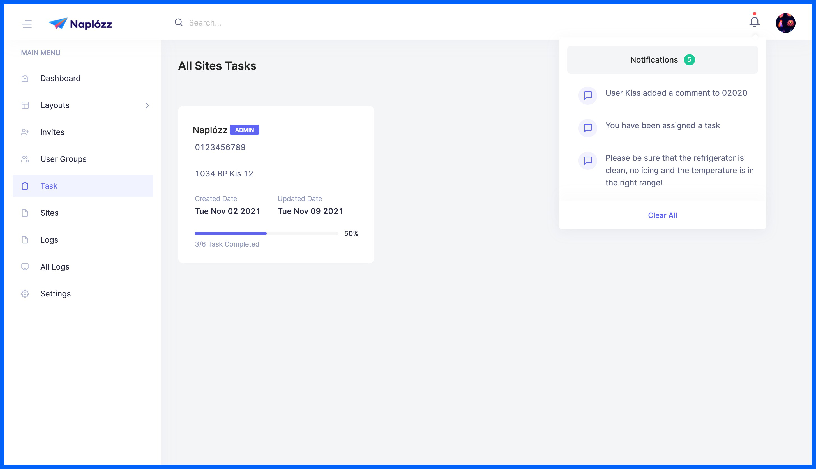Open the refrigerator reminder notification comment icon
This screenshot has height=469, width=816.
point(588,160)
